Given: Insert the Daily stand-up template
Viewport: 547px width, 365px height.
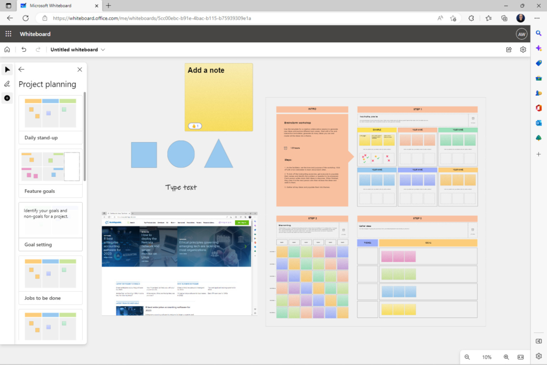Looking at the screenshot, I should click(50, 118).
